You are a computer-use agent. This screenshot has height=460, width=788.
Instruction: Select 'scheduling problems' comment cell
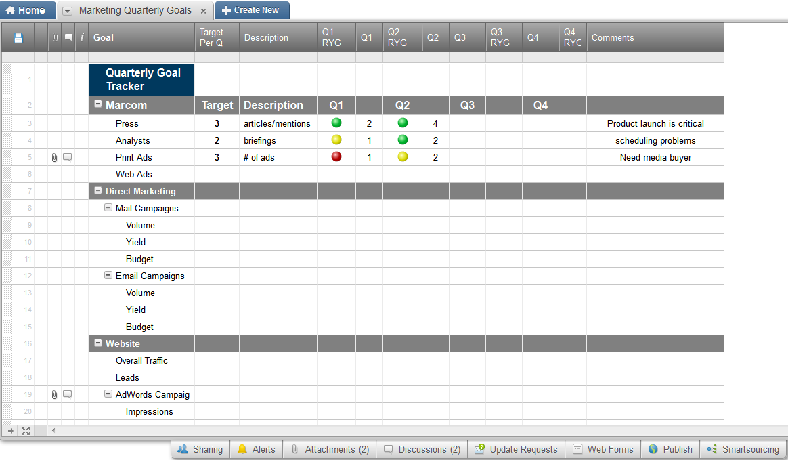(655, 141)
